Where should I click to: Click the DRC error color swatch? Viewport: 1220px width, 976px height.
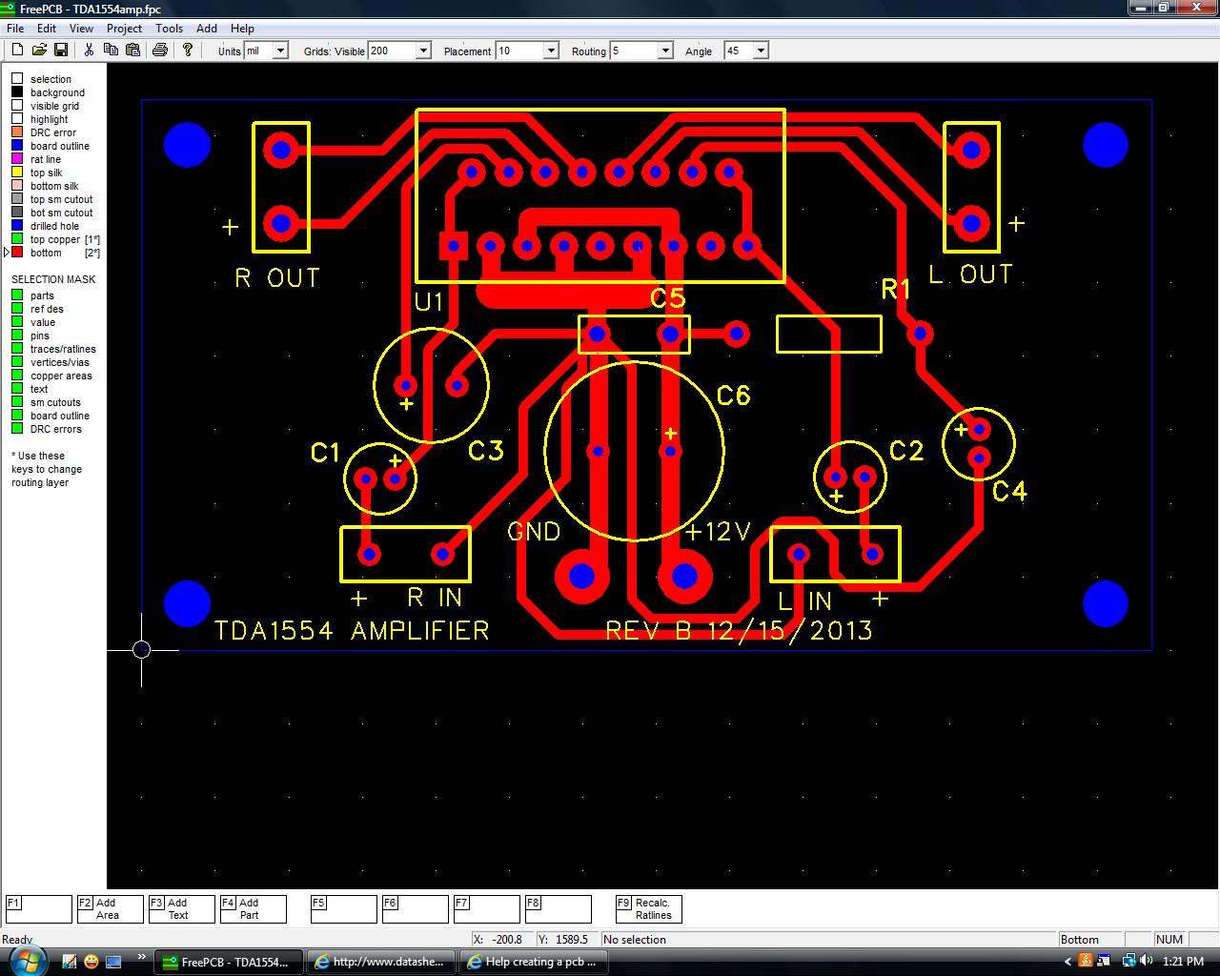[17, 132]
